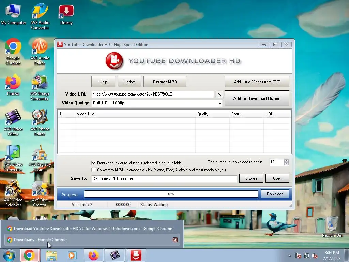Click the Action Center flag tray icon

coord(298,256)
